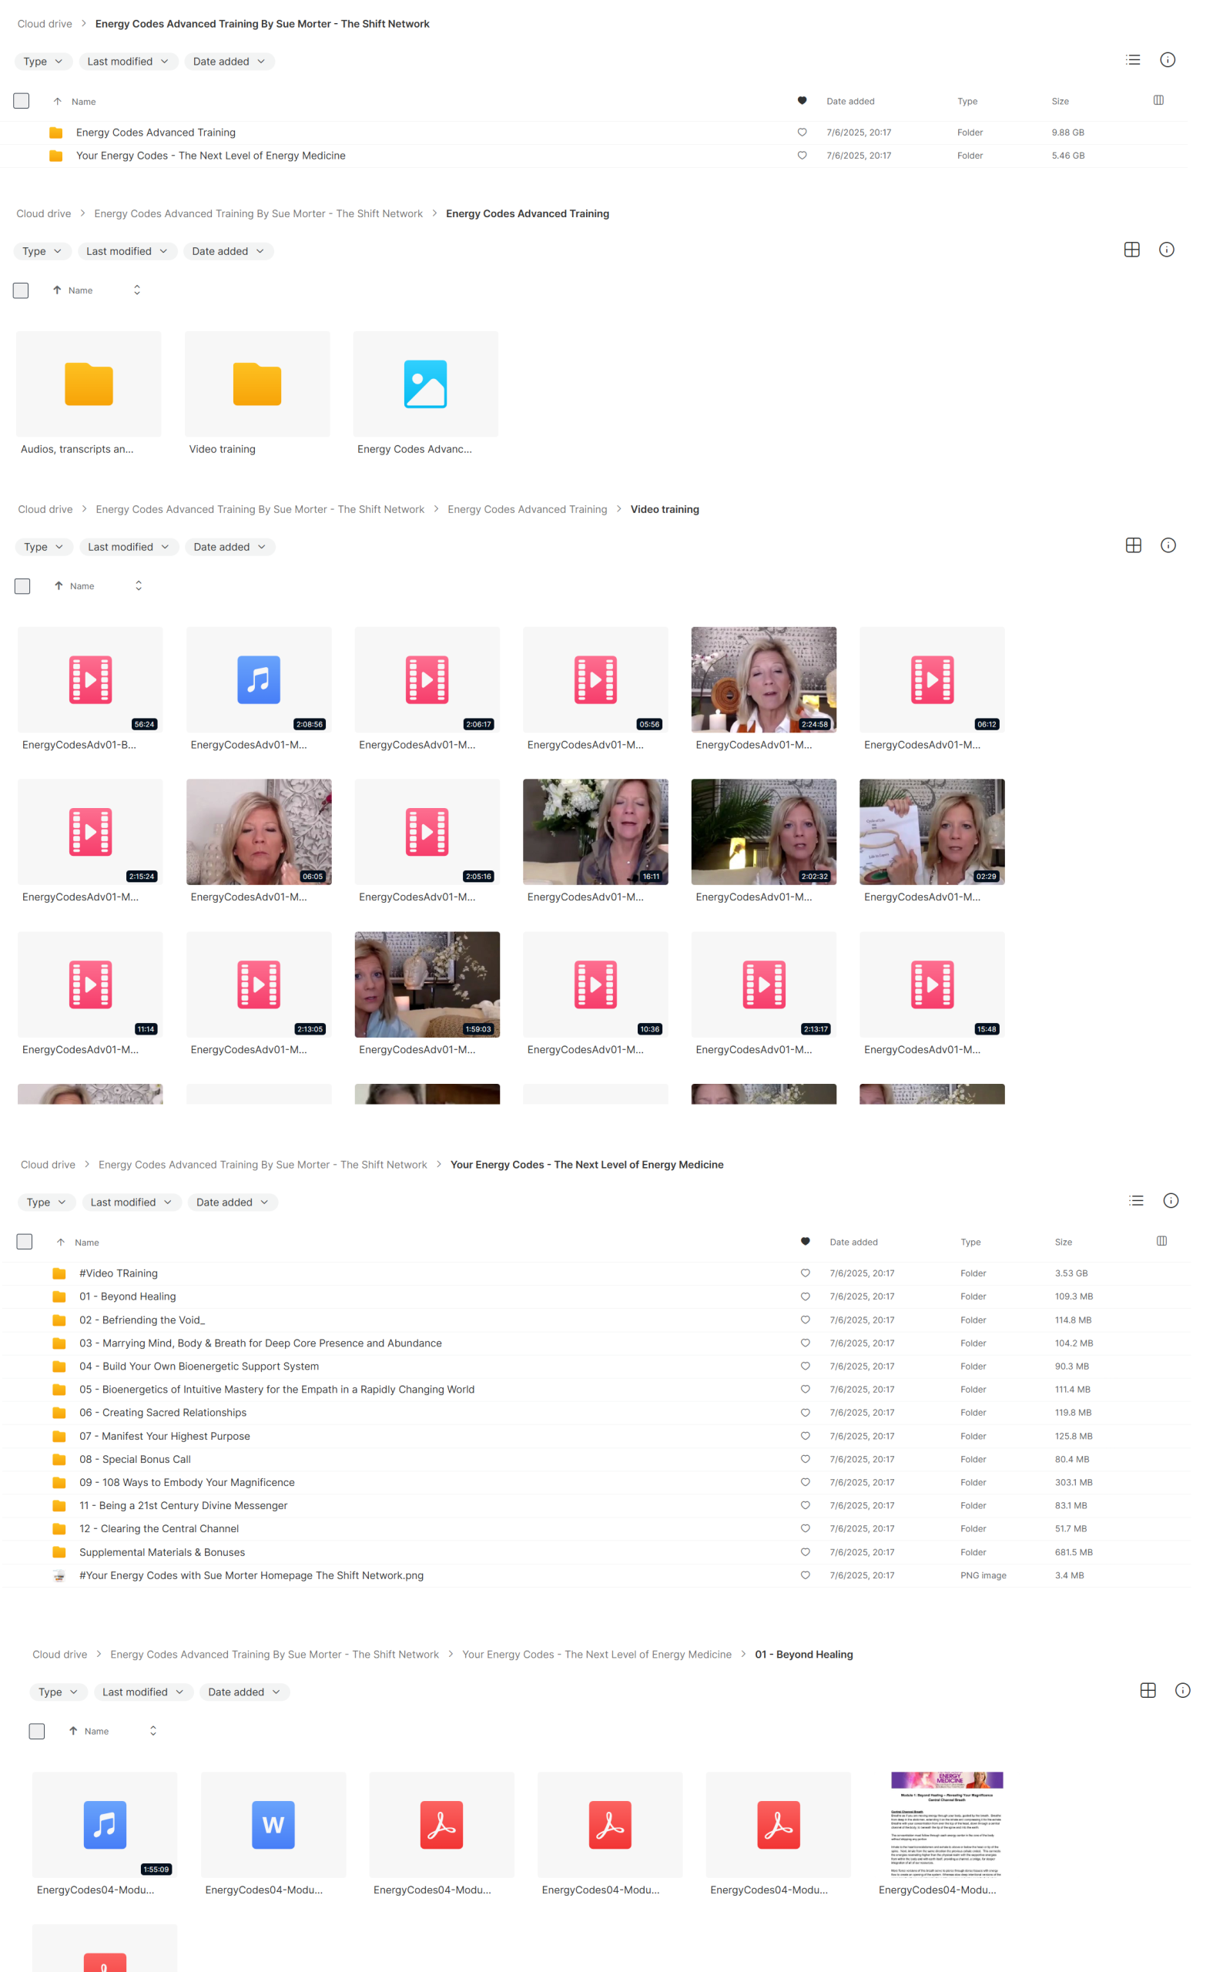Tick select-all checkbox in the top Shift Network list

click(x=22, y=101)
